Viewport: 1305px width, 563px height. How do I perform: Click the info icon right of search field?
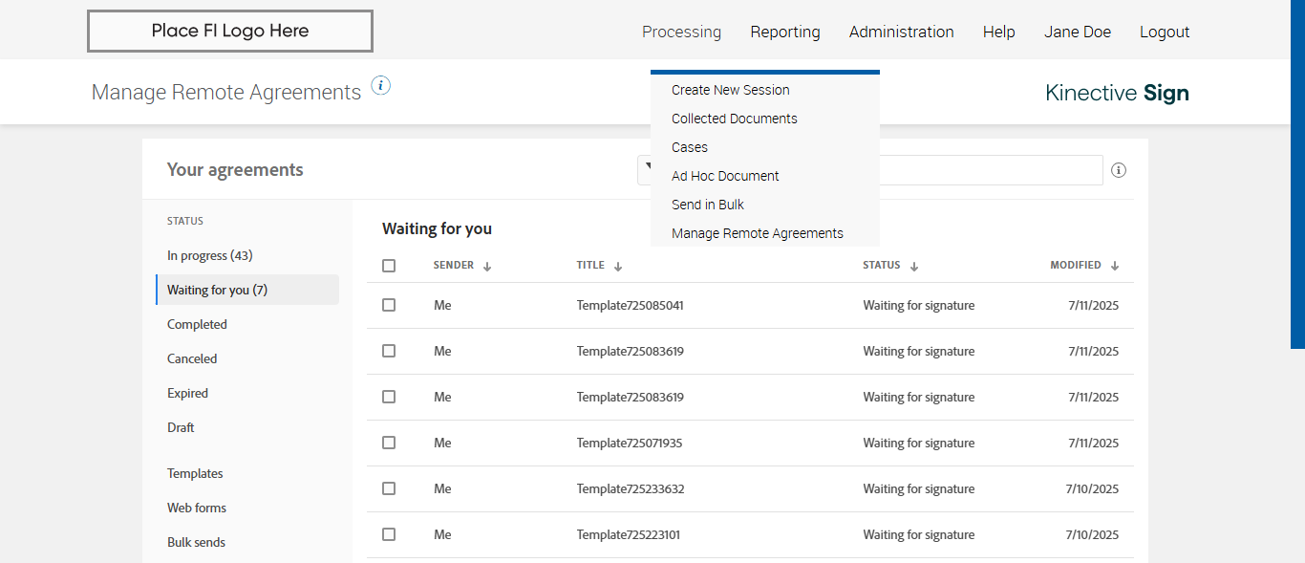(x=1119, y=170)
